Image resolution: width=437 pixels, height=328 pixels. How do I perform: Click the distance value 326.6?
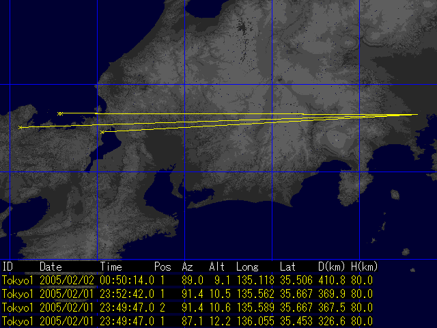[330, 321]
